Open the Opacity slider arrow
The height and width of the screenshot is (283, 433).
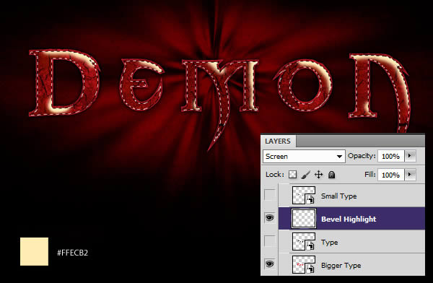point(410,156)
